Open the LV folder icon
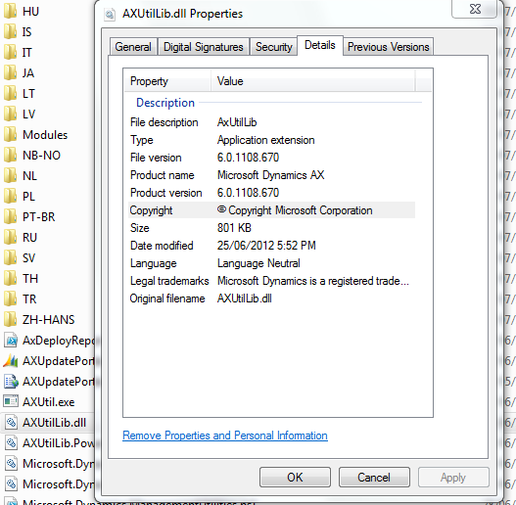This screenshot has width=516, height=505. (10, 115)
